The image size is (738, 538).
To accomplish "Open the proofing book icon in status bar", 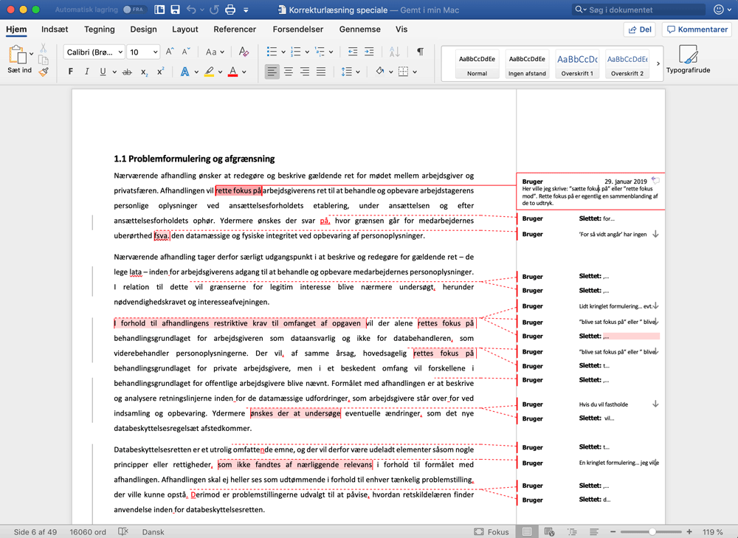I will pos(123,532).
